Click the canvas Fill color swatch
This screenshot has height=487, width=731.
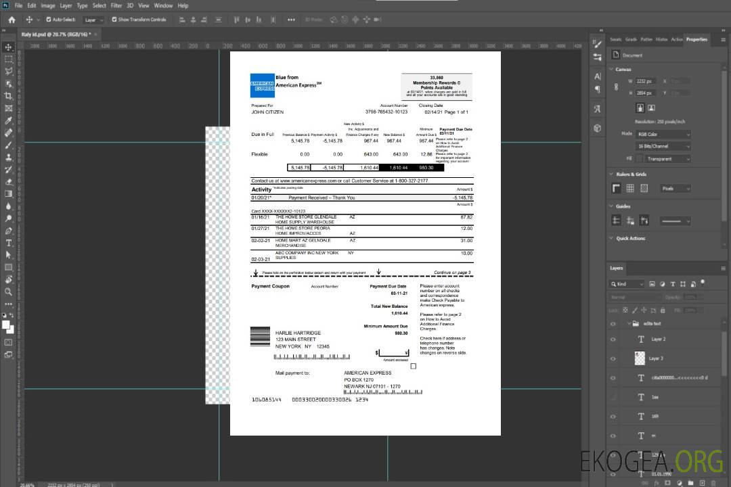point(640,159)
